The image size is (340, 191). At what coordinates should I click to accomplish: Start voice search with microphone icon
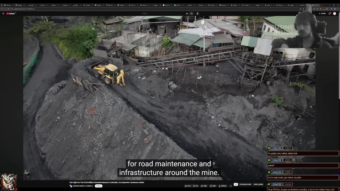click(197, 14)
